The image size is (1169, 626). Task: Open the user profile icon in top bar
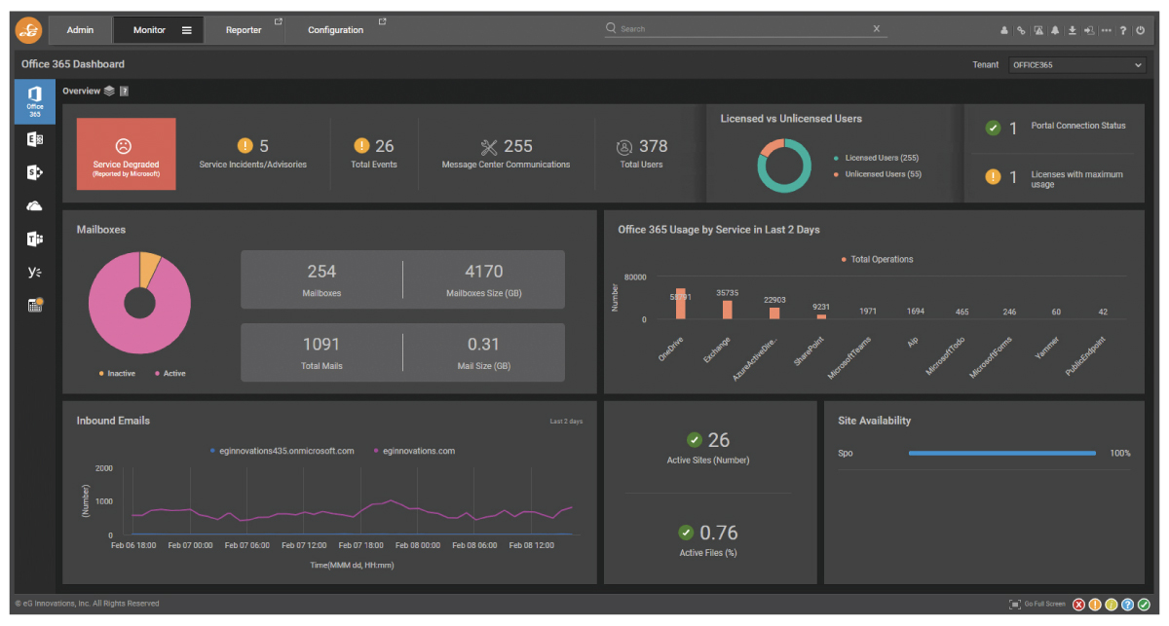(x=1003, y=30)
